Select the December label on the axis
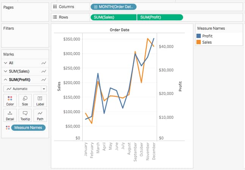Viewport: 245px width, 170px height. coord(154,152)
